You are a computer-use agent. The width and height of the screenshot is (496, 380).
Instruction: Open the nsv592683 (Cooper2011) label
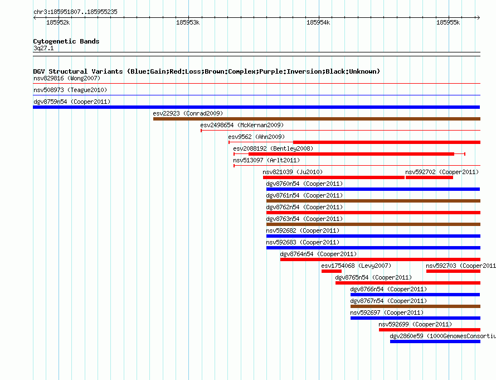coord(303,242)
